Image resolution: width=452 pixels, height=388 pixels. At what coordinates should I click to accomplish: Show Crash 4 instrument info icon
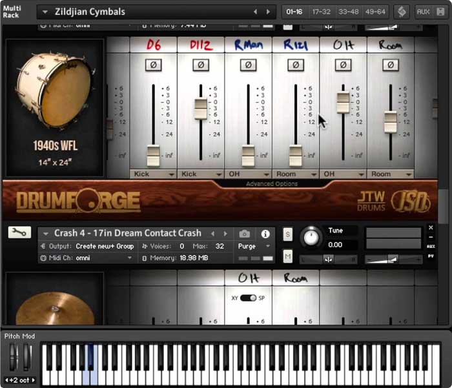265,234
